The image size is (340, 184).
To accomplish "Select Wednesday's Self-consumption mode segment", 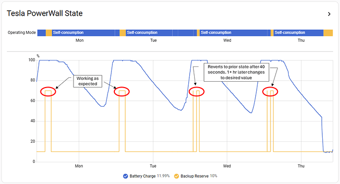I will (233, 32).
